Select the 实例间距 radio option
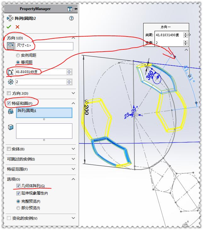The image size is (203, 230). pyautogui.click(x=18, y=55)
